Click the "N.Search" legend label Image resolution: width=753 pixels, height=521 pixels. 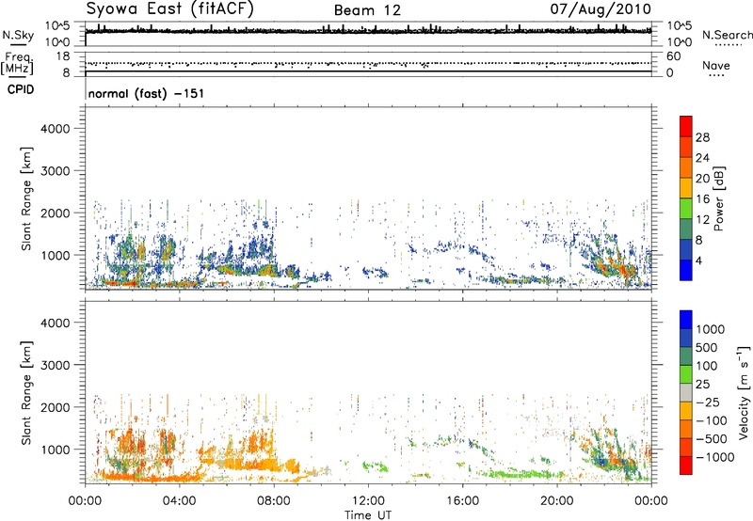point(727,35)
